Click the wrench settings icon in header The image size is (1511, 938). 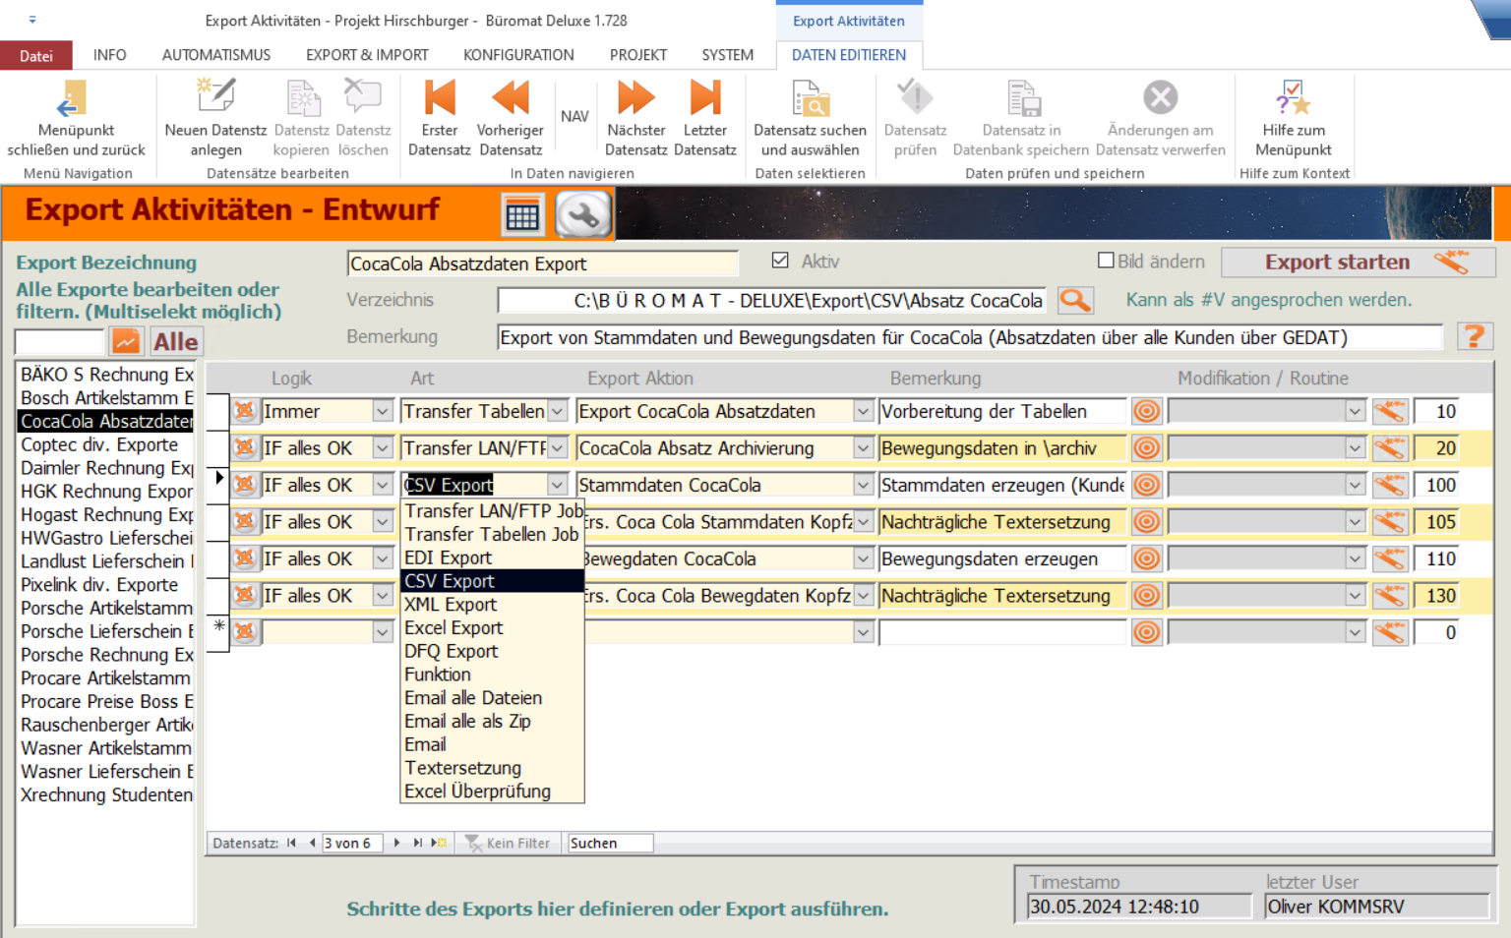(583, 214)
